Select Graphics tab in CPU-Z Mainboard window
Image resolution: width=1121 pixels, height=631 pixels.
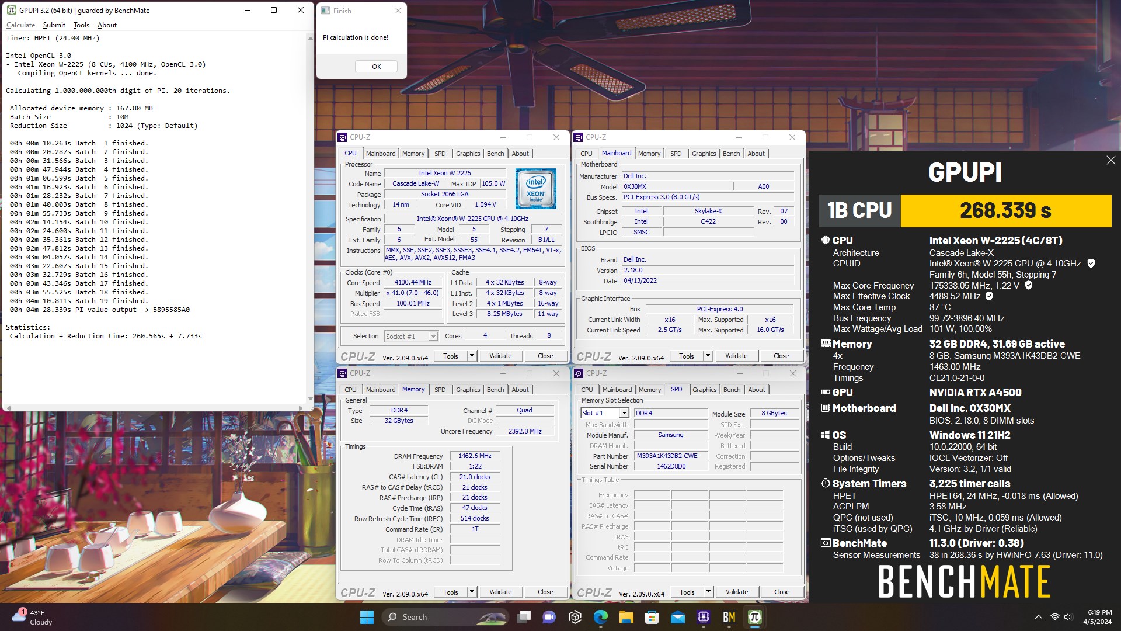pos(704,154)
